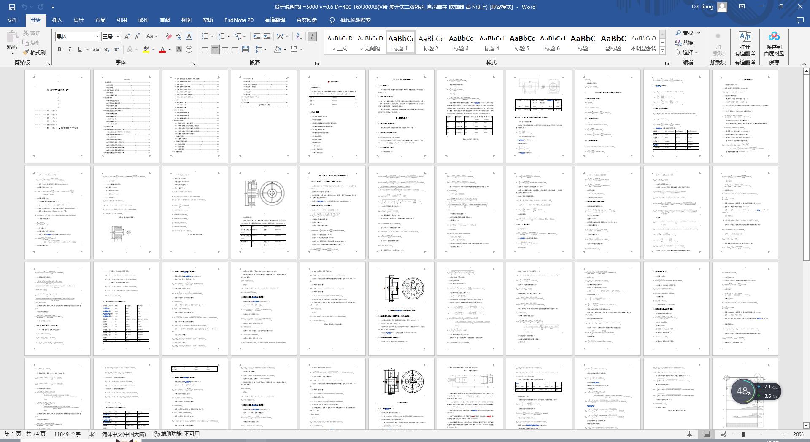Image resolution: width=810 pixels, height=442 pixels.
Task: Open the font size dropdown showing 三号
Action: coord(118,36)
